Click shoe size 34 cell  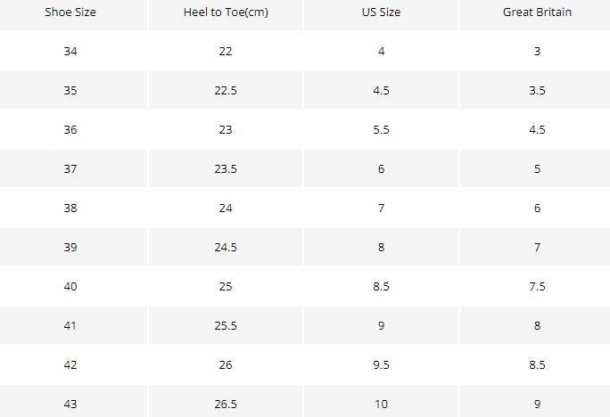[70, 51]
